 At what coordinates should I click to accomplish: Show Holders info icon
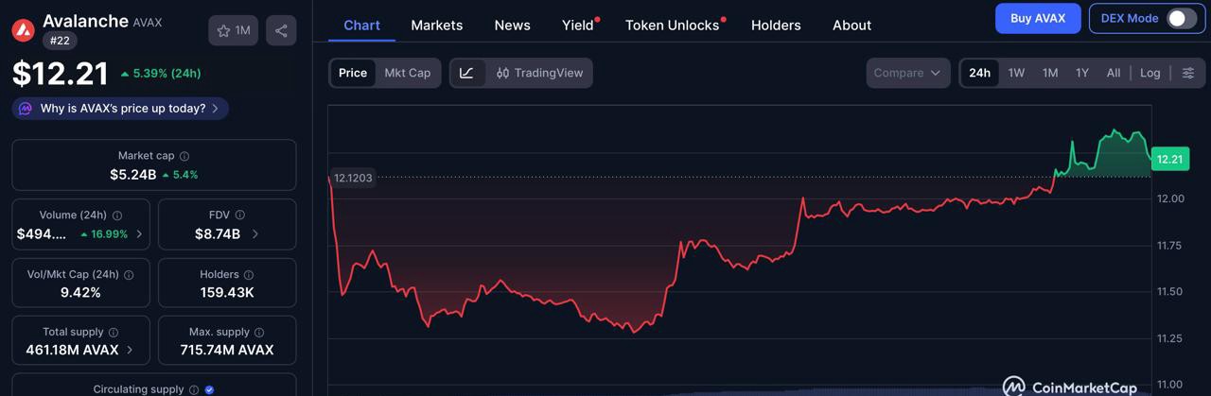pos(249,275)
